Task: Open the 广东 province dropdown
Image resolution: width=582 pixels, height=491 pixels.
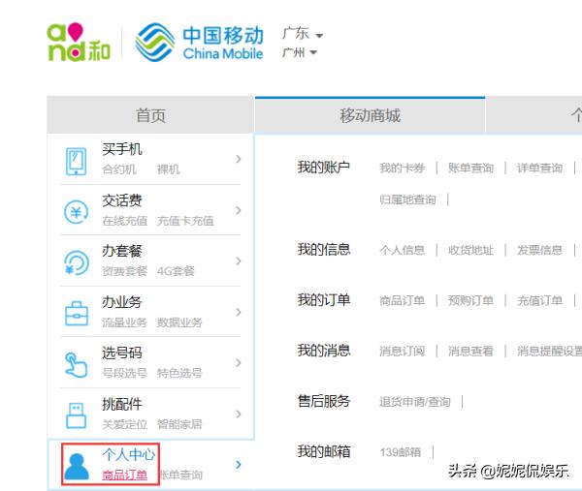Action: pyautogui.click(x=303, y=34)
